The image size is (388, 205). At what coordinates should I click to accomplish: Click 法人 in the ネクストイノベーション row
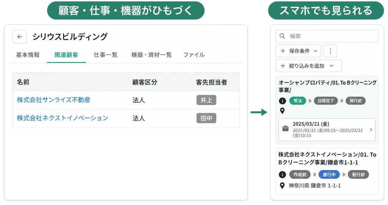point(139,118)
